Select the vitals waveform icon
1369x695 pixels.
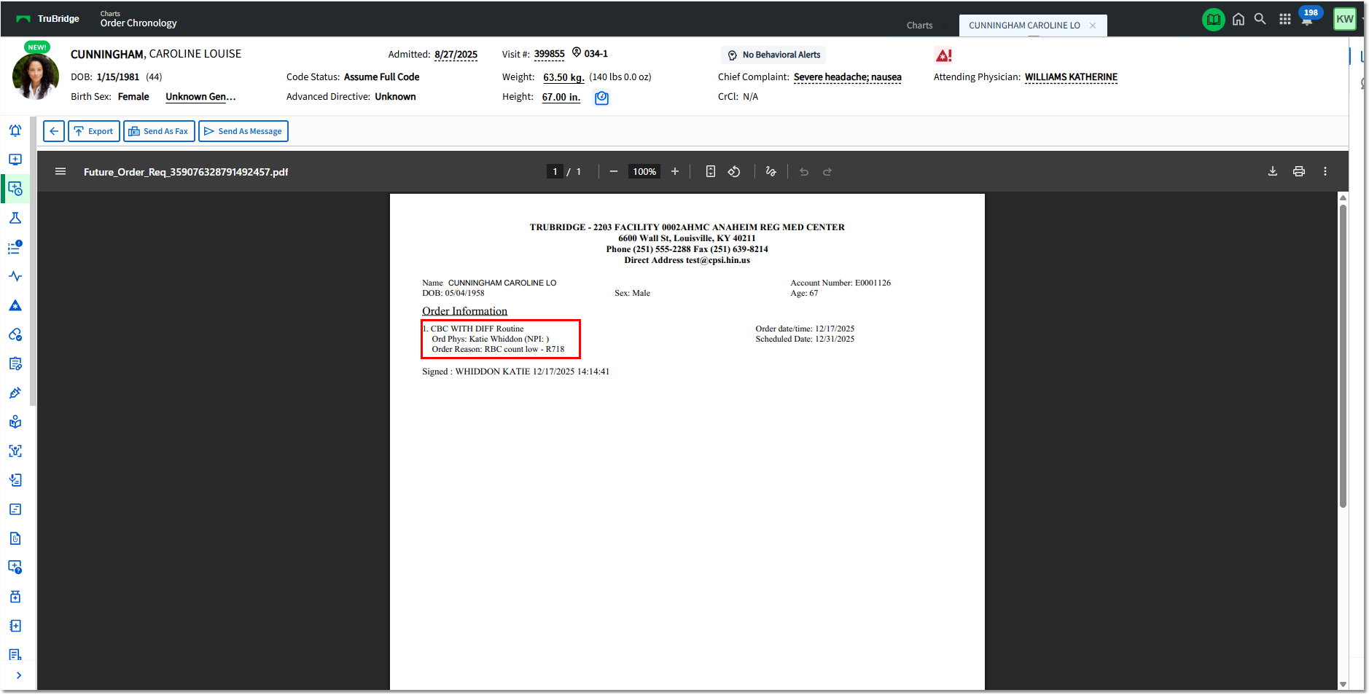coord(15,276)
